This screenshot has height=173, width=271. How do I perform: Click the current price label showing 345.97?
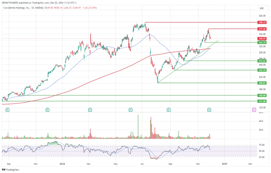point(262,38)
